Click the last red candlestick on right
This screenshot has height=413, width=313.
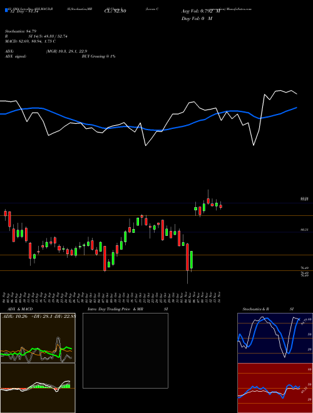point(221,206)
